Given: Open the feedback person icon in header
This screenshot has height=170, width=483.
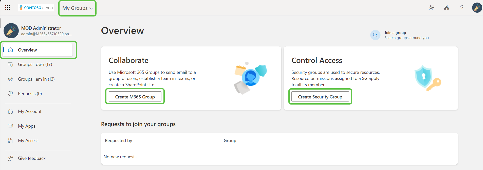Looking at the screenshot, I should [x=431, y=8].
